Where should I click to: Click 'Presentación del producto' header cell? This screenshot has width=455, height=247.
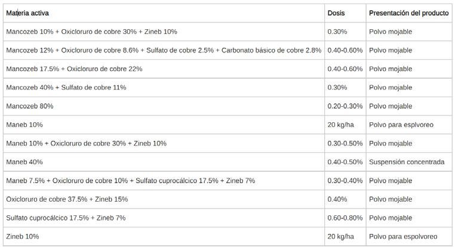(x=408, y=13)
